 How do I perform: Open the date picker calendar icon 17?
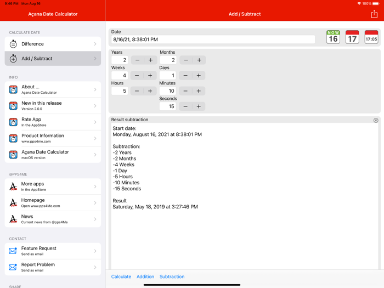pos(352,37)
